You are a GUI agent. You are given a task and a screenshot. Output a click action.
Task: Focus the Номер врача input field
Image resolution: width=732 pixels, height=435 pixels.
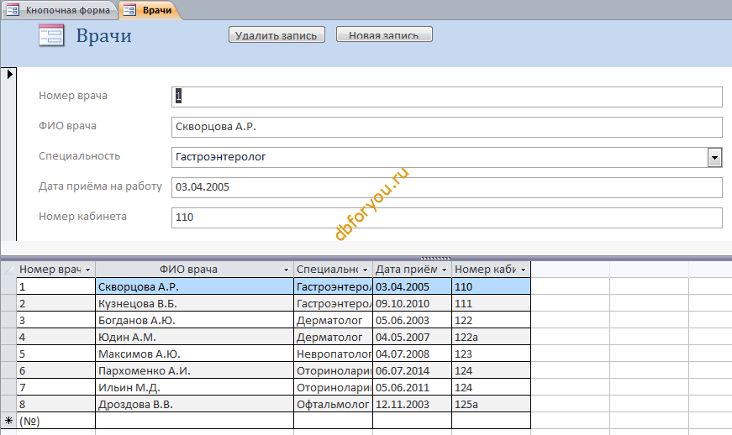[447, 97]
